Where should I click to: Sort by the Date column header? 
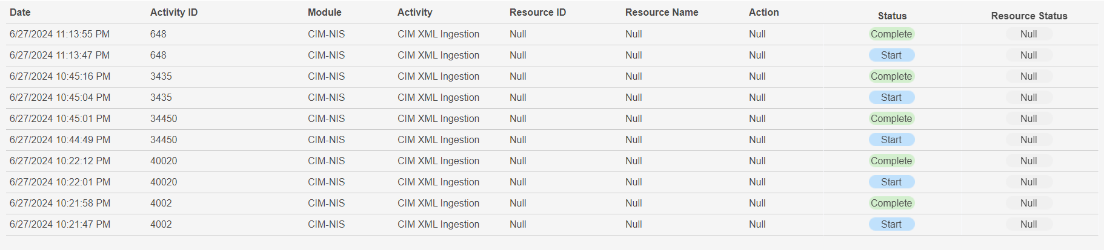coord(20,12)
